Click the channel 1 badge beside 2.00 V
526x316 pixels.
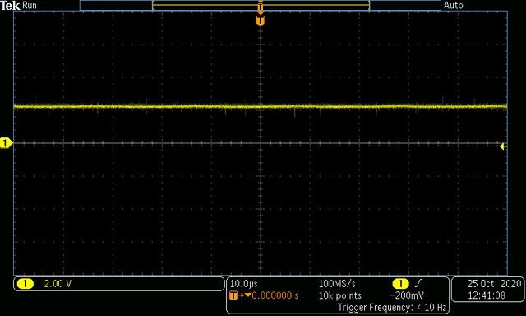click(x=25, y=284)
